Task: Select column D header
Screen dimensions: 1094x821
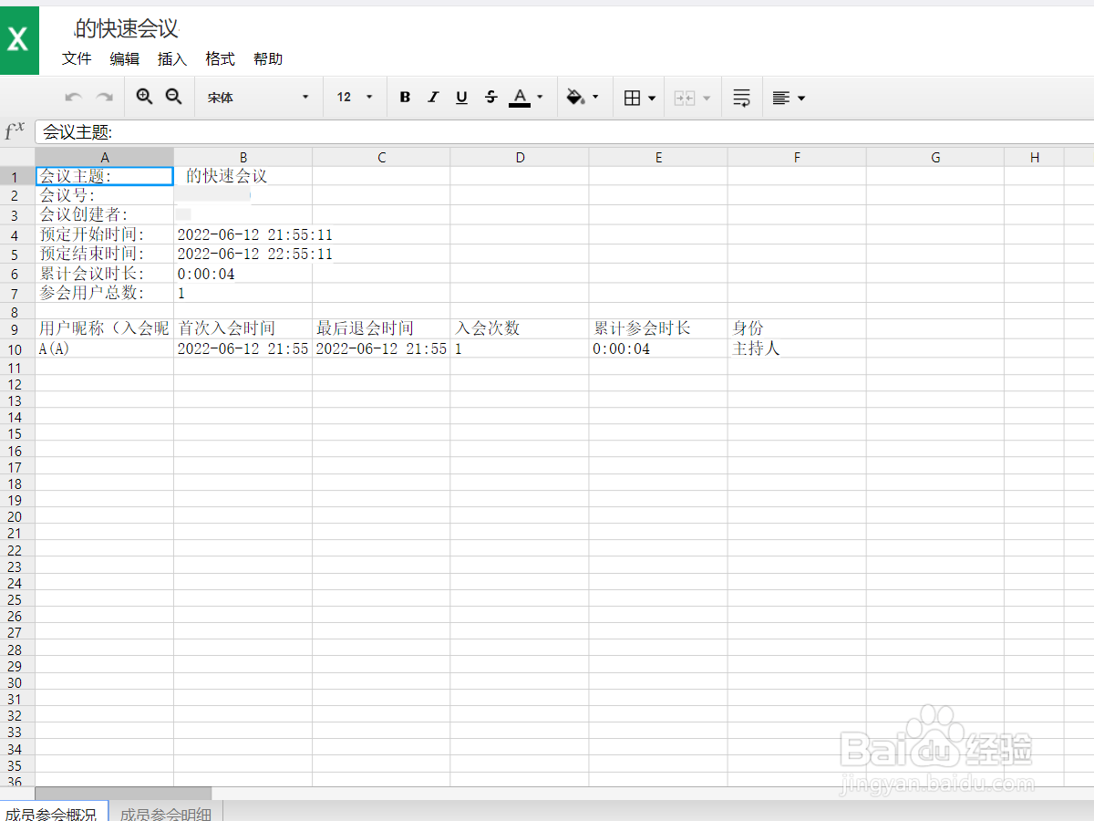Action: pos(520,157)
